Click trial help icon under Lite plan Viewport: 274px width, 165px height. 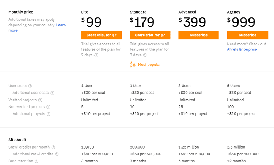click(96, 55)
